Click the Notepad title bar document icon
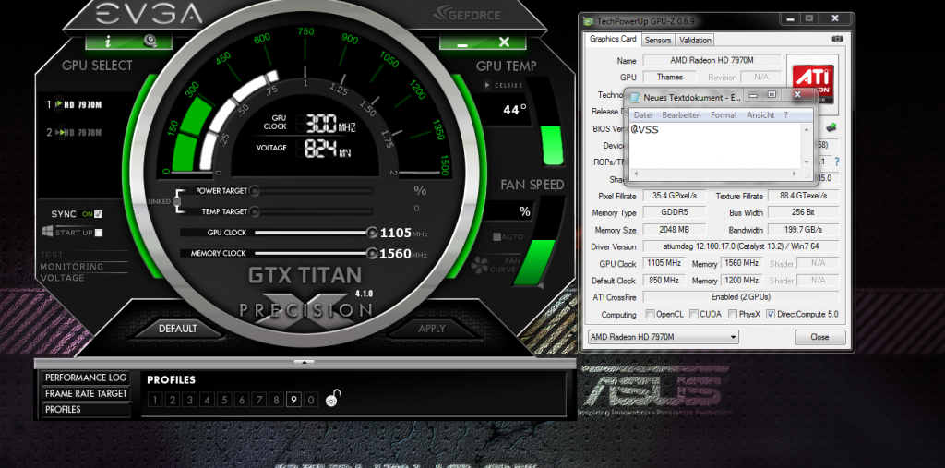The image size is (945, 468). (635, 97)
